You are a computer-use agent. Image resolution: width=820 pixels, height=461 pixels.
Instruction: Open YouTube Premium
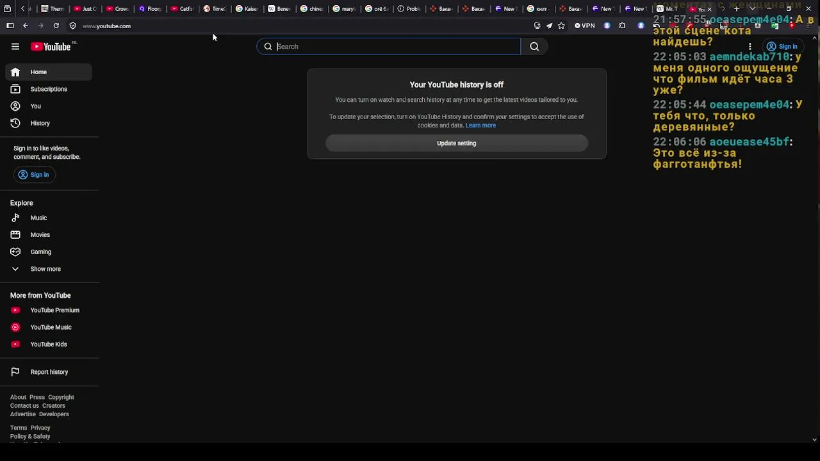coord(49,311)
